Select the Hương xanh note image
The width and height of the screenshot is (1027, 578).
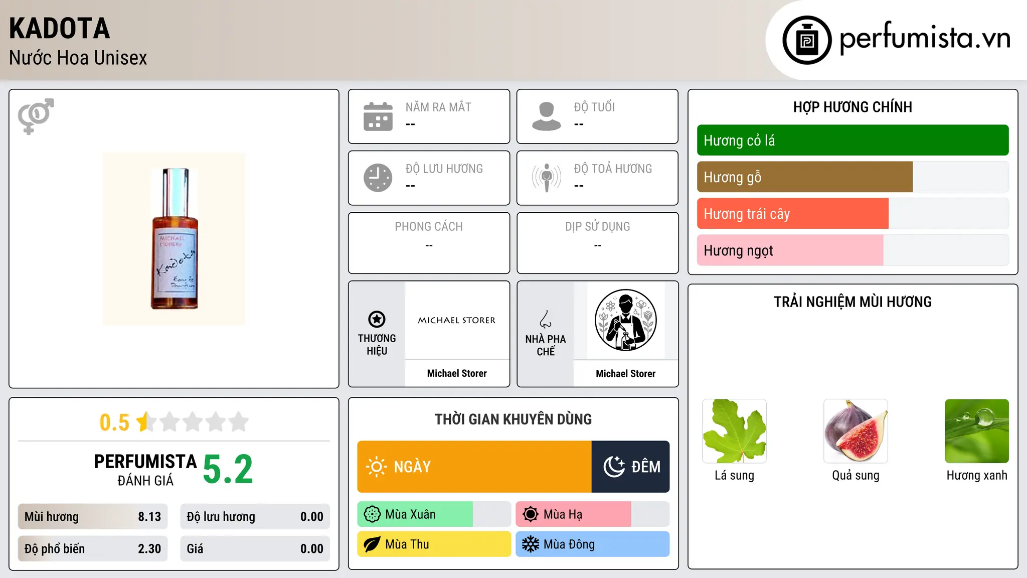pos(977,431)
